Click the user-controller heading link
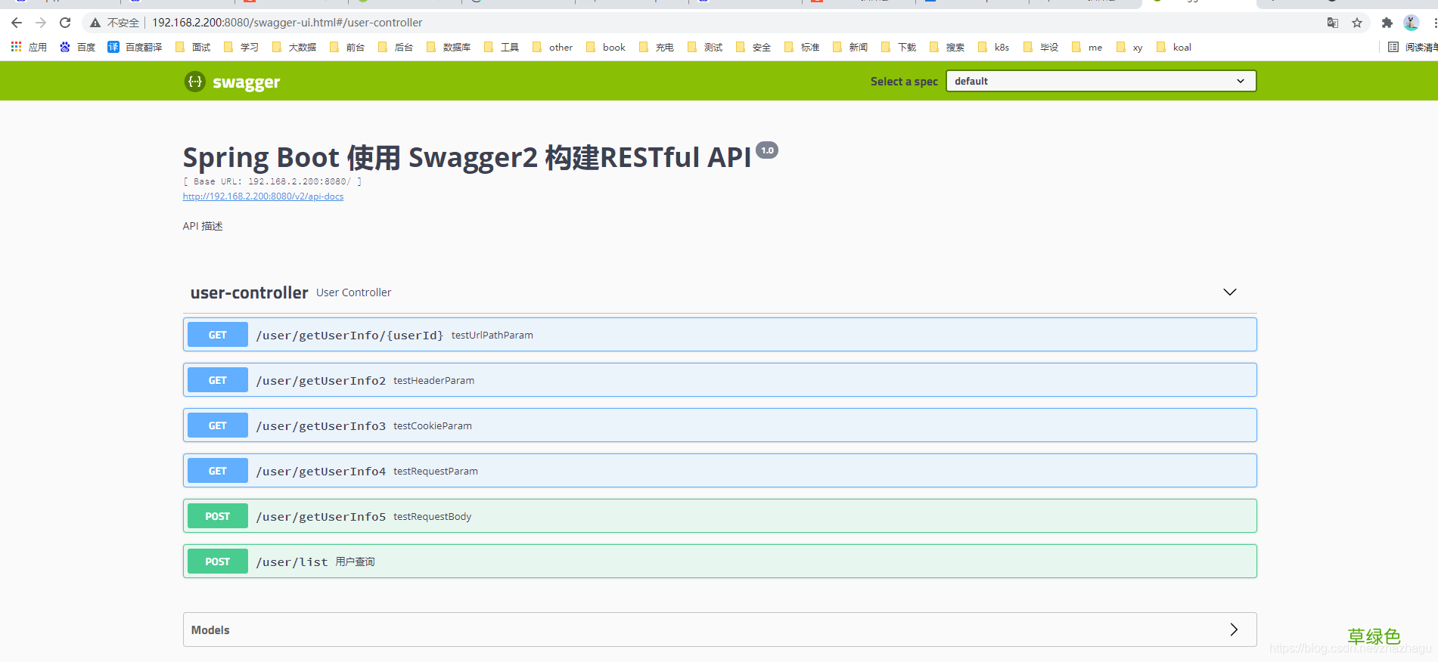 (249, 292)
